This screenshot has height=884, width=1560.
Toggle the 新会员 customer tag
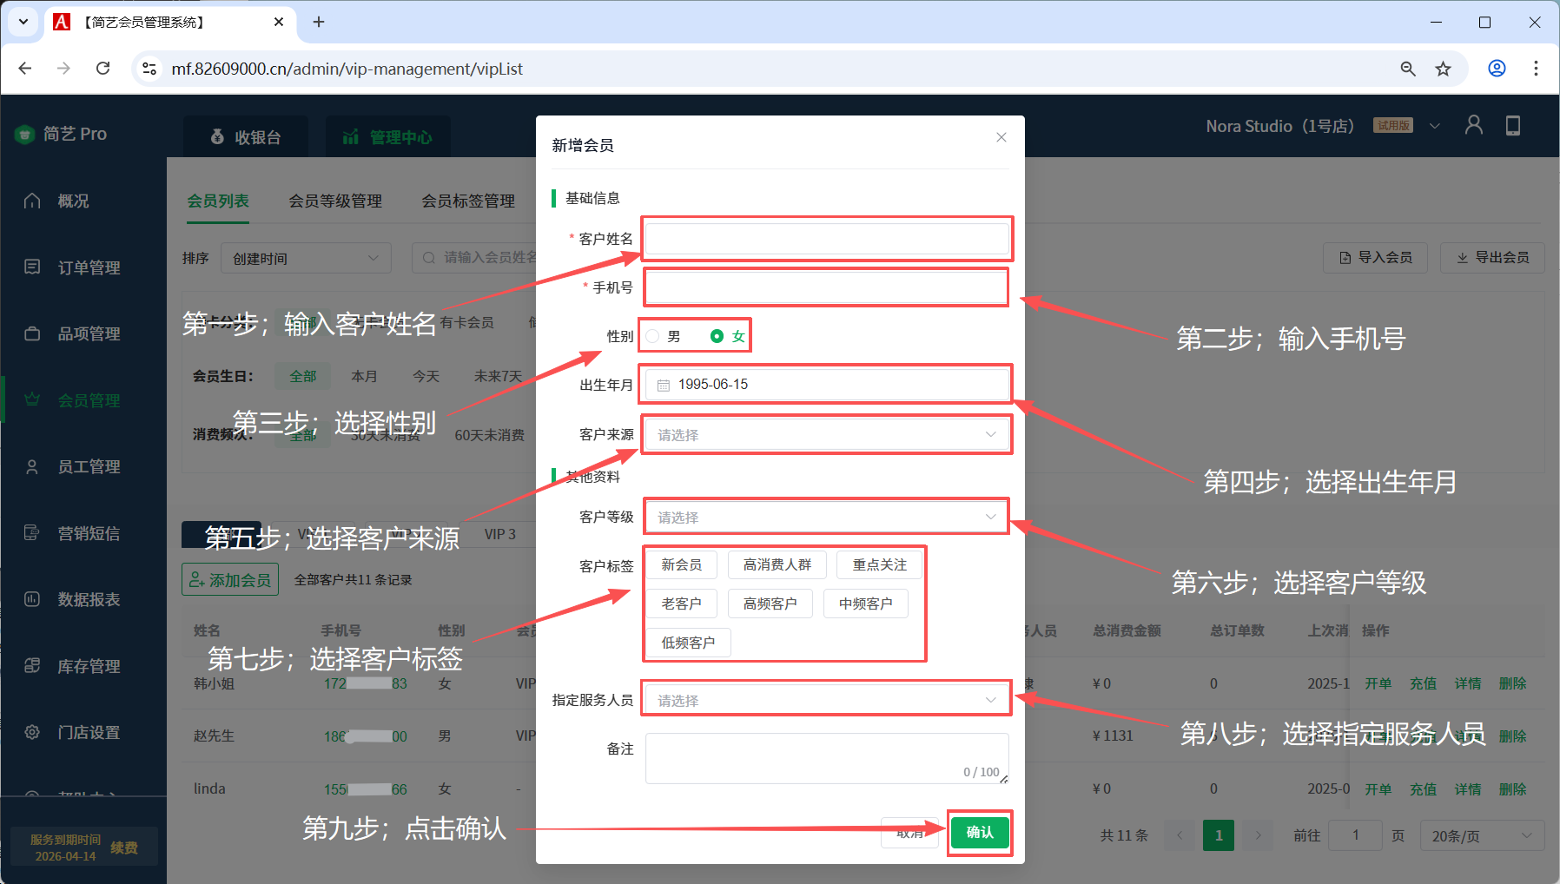point(681,565)
